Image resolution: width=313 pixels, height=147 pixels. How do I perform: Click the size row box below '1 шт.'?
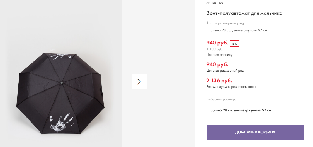[x=239, y=30]
